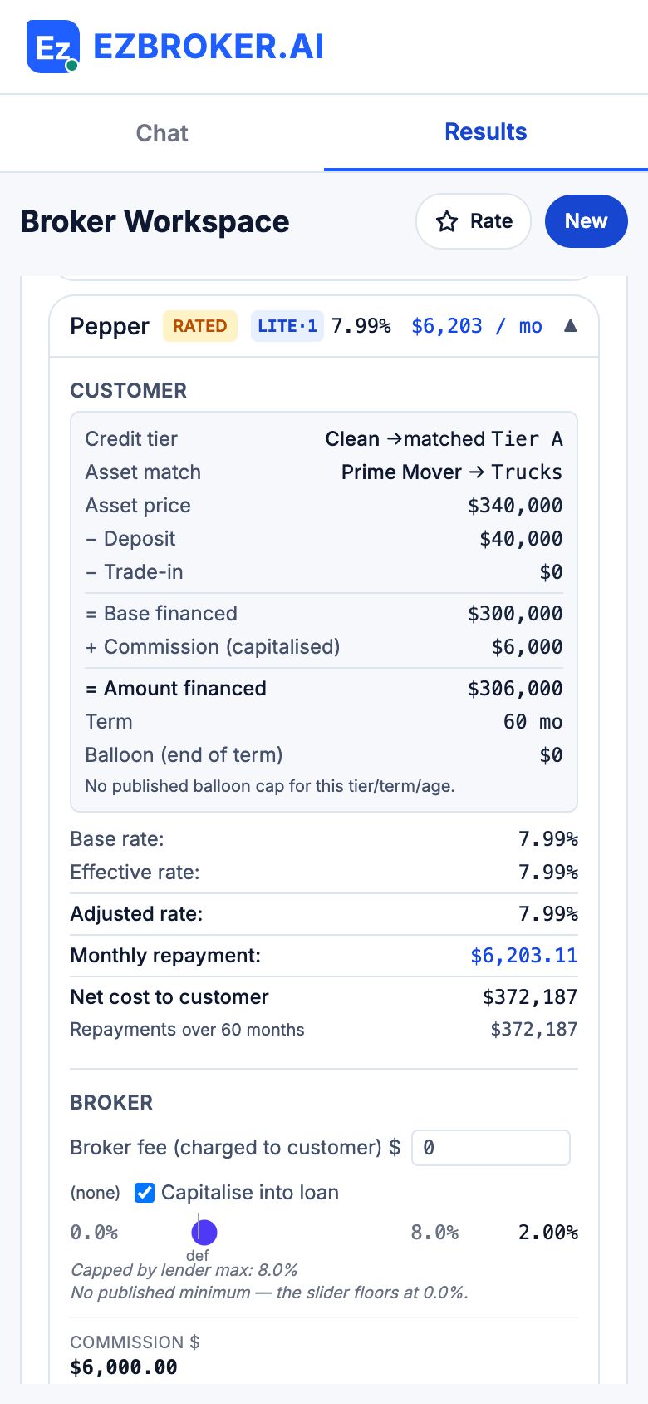Click the Adjusted rate 7.99% value
This screenshot has width=648, height=1404.
click(548, 914)
